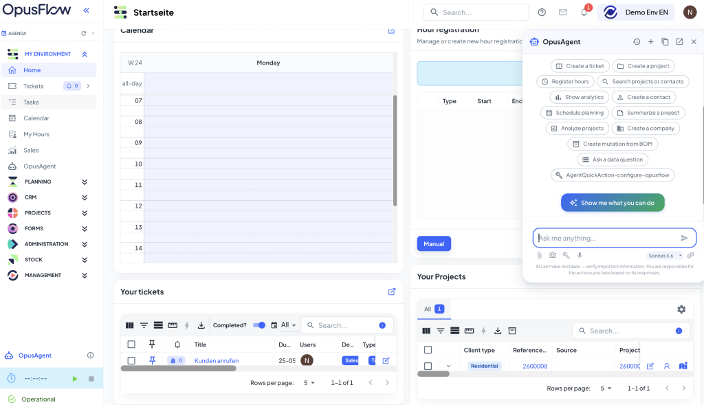
Task: Start a new OpusAgent chat
Action: [650, 42]
